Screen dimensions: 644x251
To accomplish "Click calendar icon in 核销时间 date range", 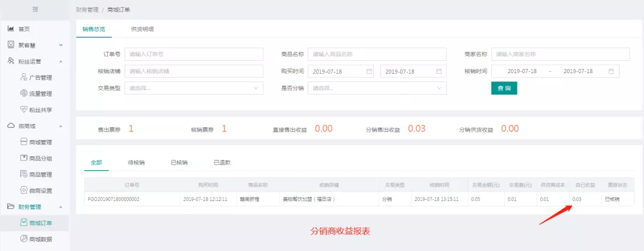I will coord(611,71).
